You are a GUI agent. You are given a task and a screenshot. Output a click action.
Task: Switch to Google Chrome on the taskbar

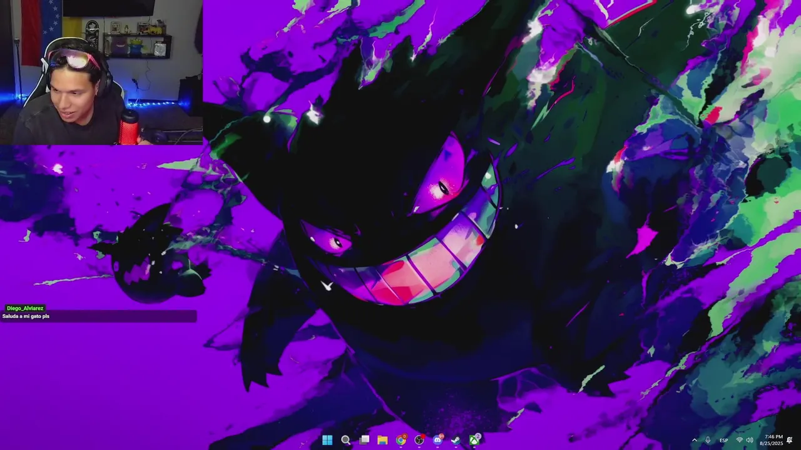tap(401, 440)
